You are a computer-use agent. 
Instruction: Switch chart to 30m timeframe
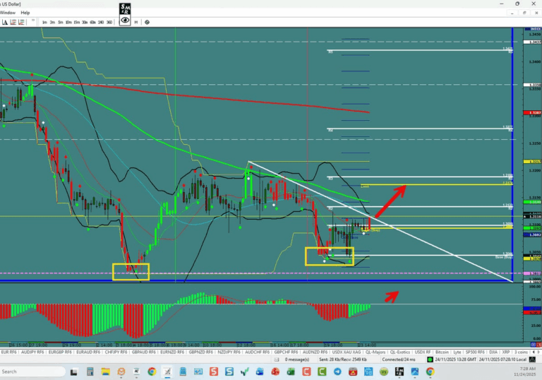point(85,22)
